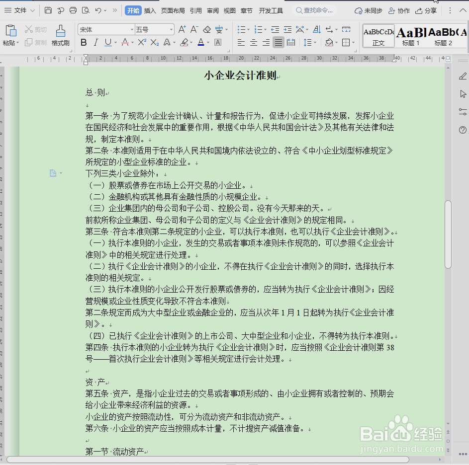This screenshot has height=465, width=469.
Task: Choose font color red A
Action: click(125, 42)
